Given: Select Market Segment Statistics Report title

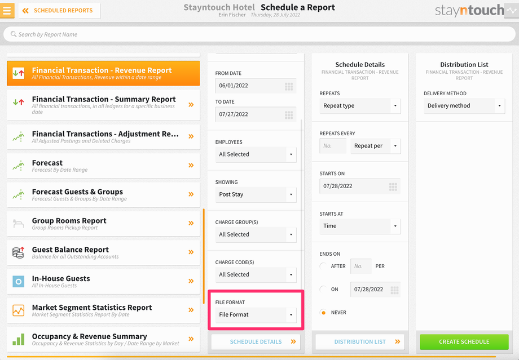Looking at the screenshot, I should point(92,308).
